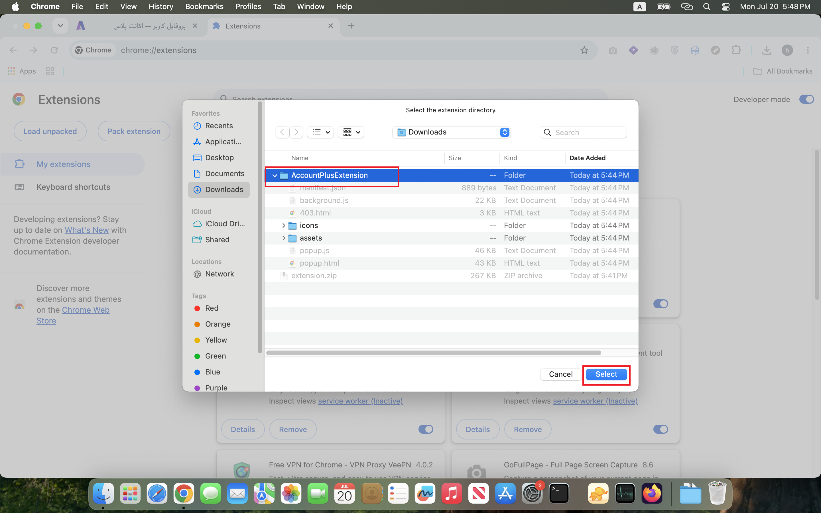Click Pack extension button
The width and height of the screenshot is (821, 513).
pos(134,131)
